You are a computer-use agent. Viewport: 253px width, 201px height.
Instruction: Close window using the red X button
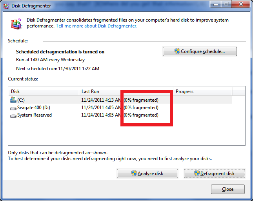click(241, 4)
